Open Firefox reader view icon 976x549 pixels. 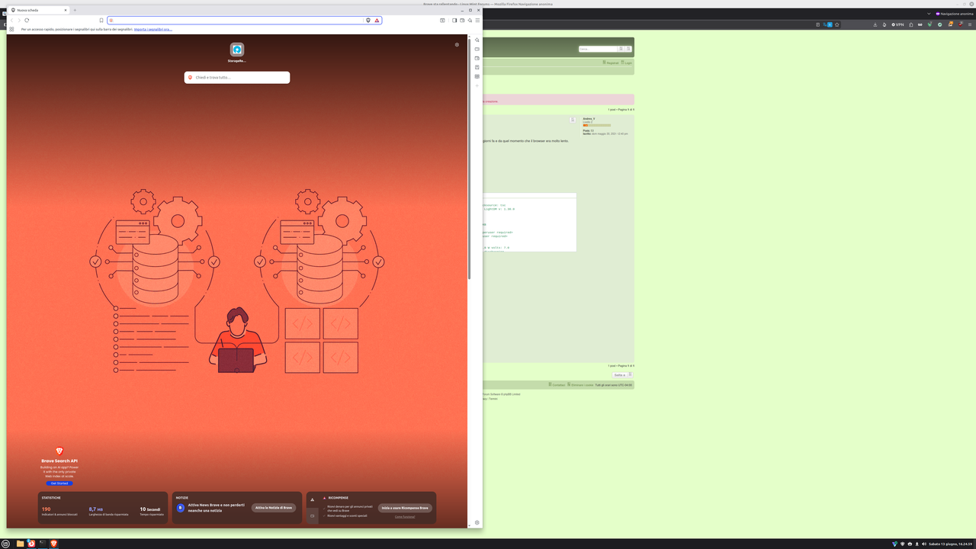(817, 24)
